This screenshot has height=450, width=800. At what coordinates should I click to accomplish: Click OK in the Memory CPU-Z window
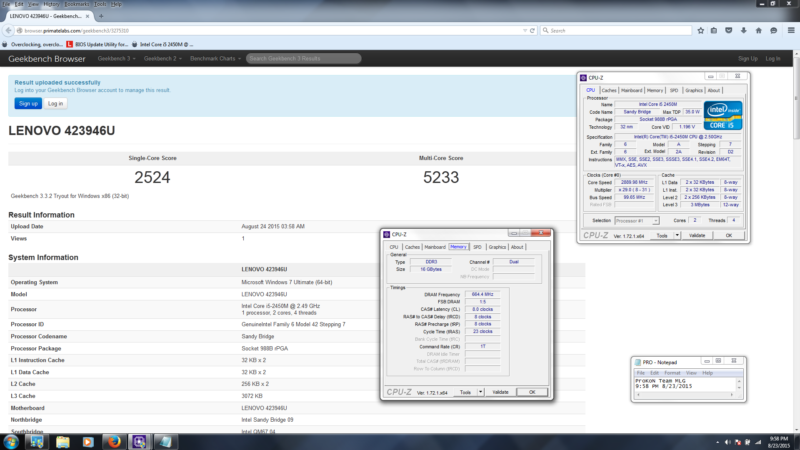[532, 392]
